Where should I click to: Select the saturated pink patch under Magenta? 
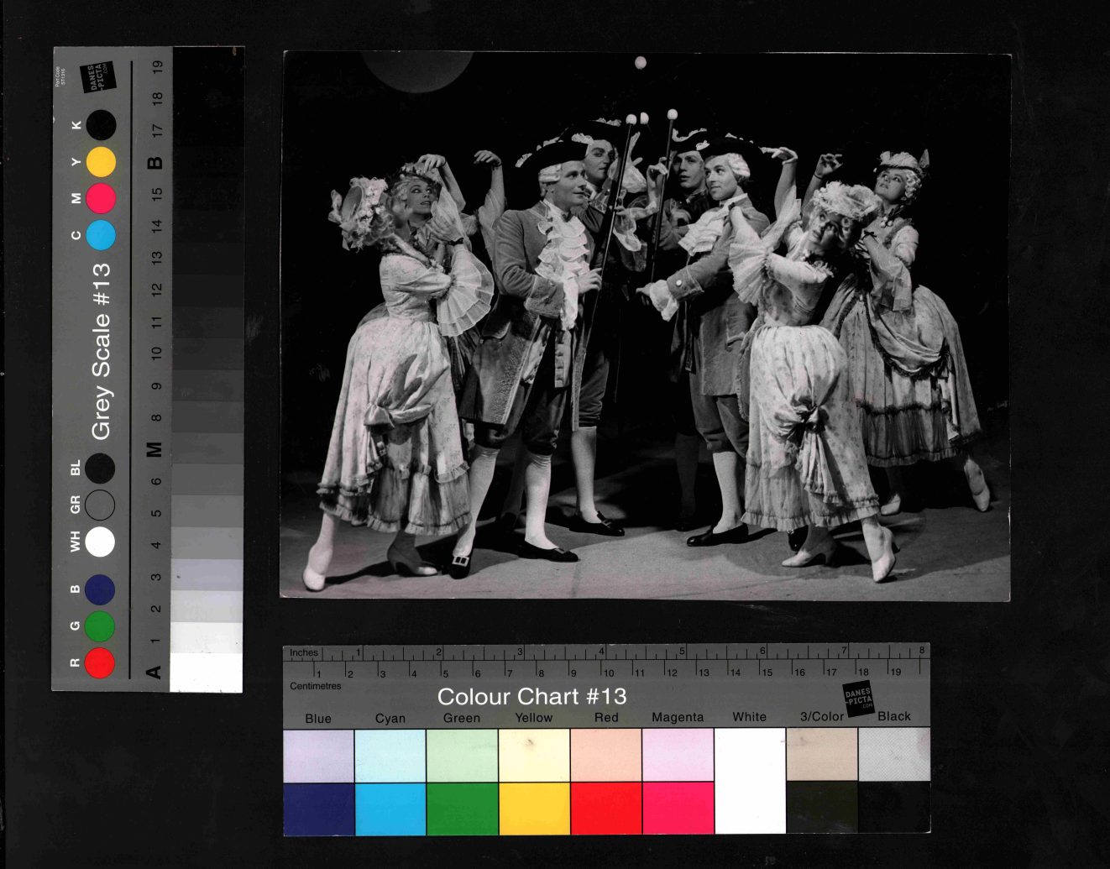coord(678,809)
